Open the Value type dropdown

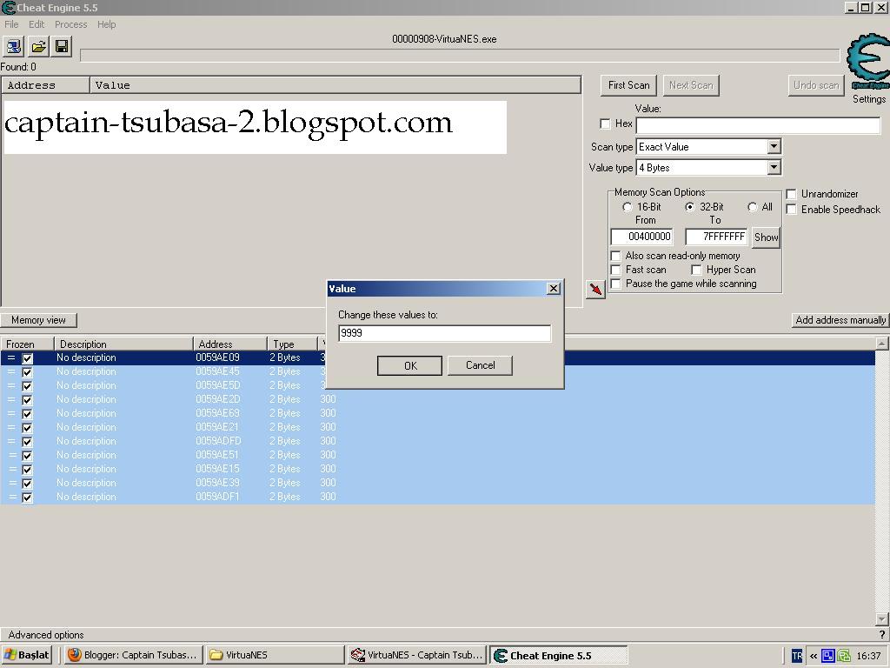[x=774, y=168]
